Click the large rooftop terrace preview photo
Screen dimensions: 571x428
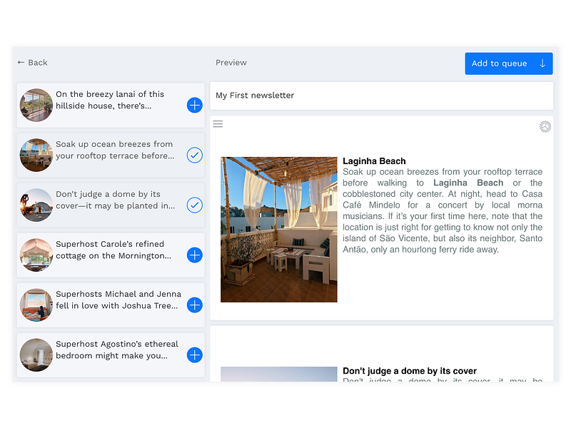tap(278, 229)
